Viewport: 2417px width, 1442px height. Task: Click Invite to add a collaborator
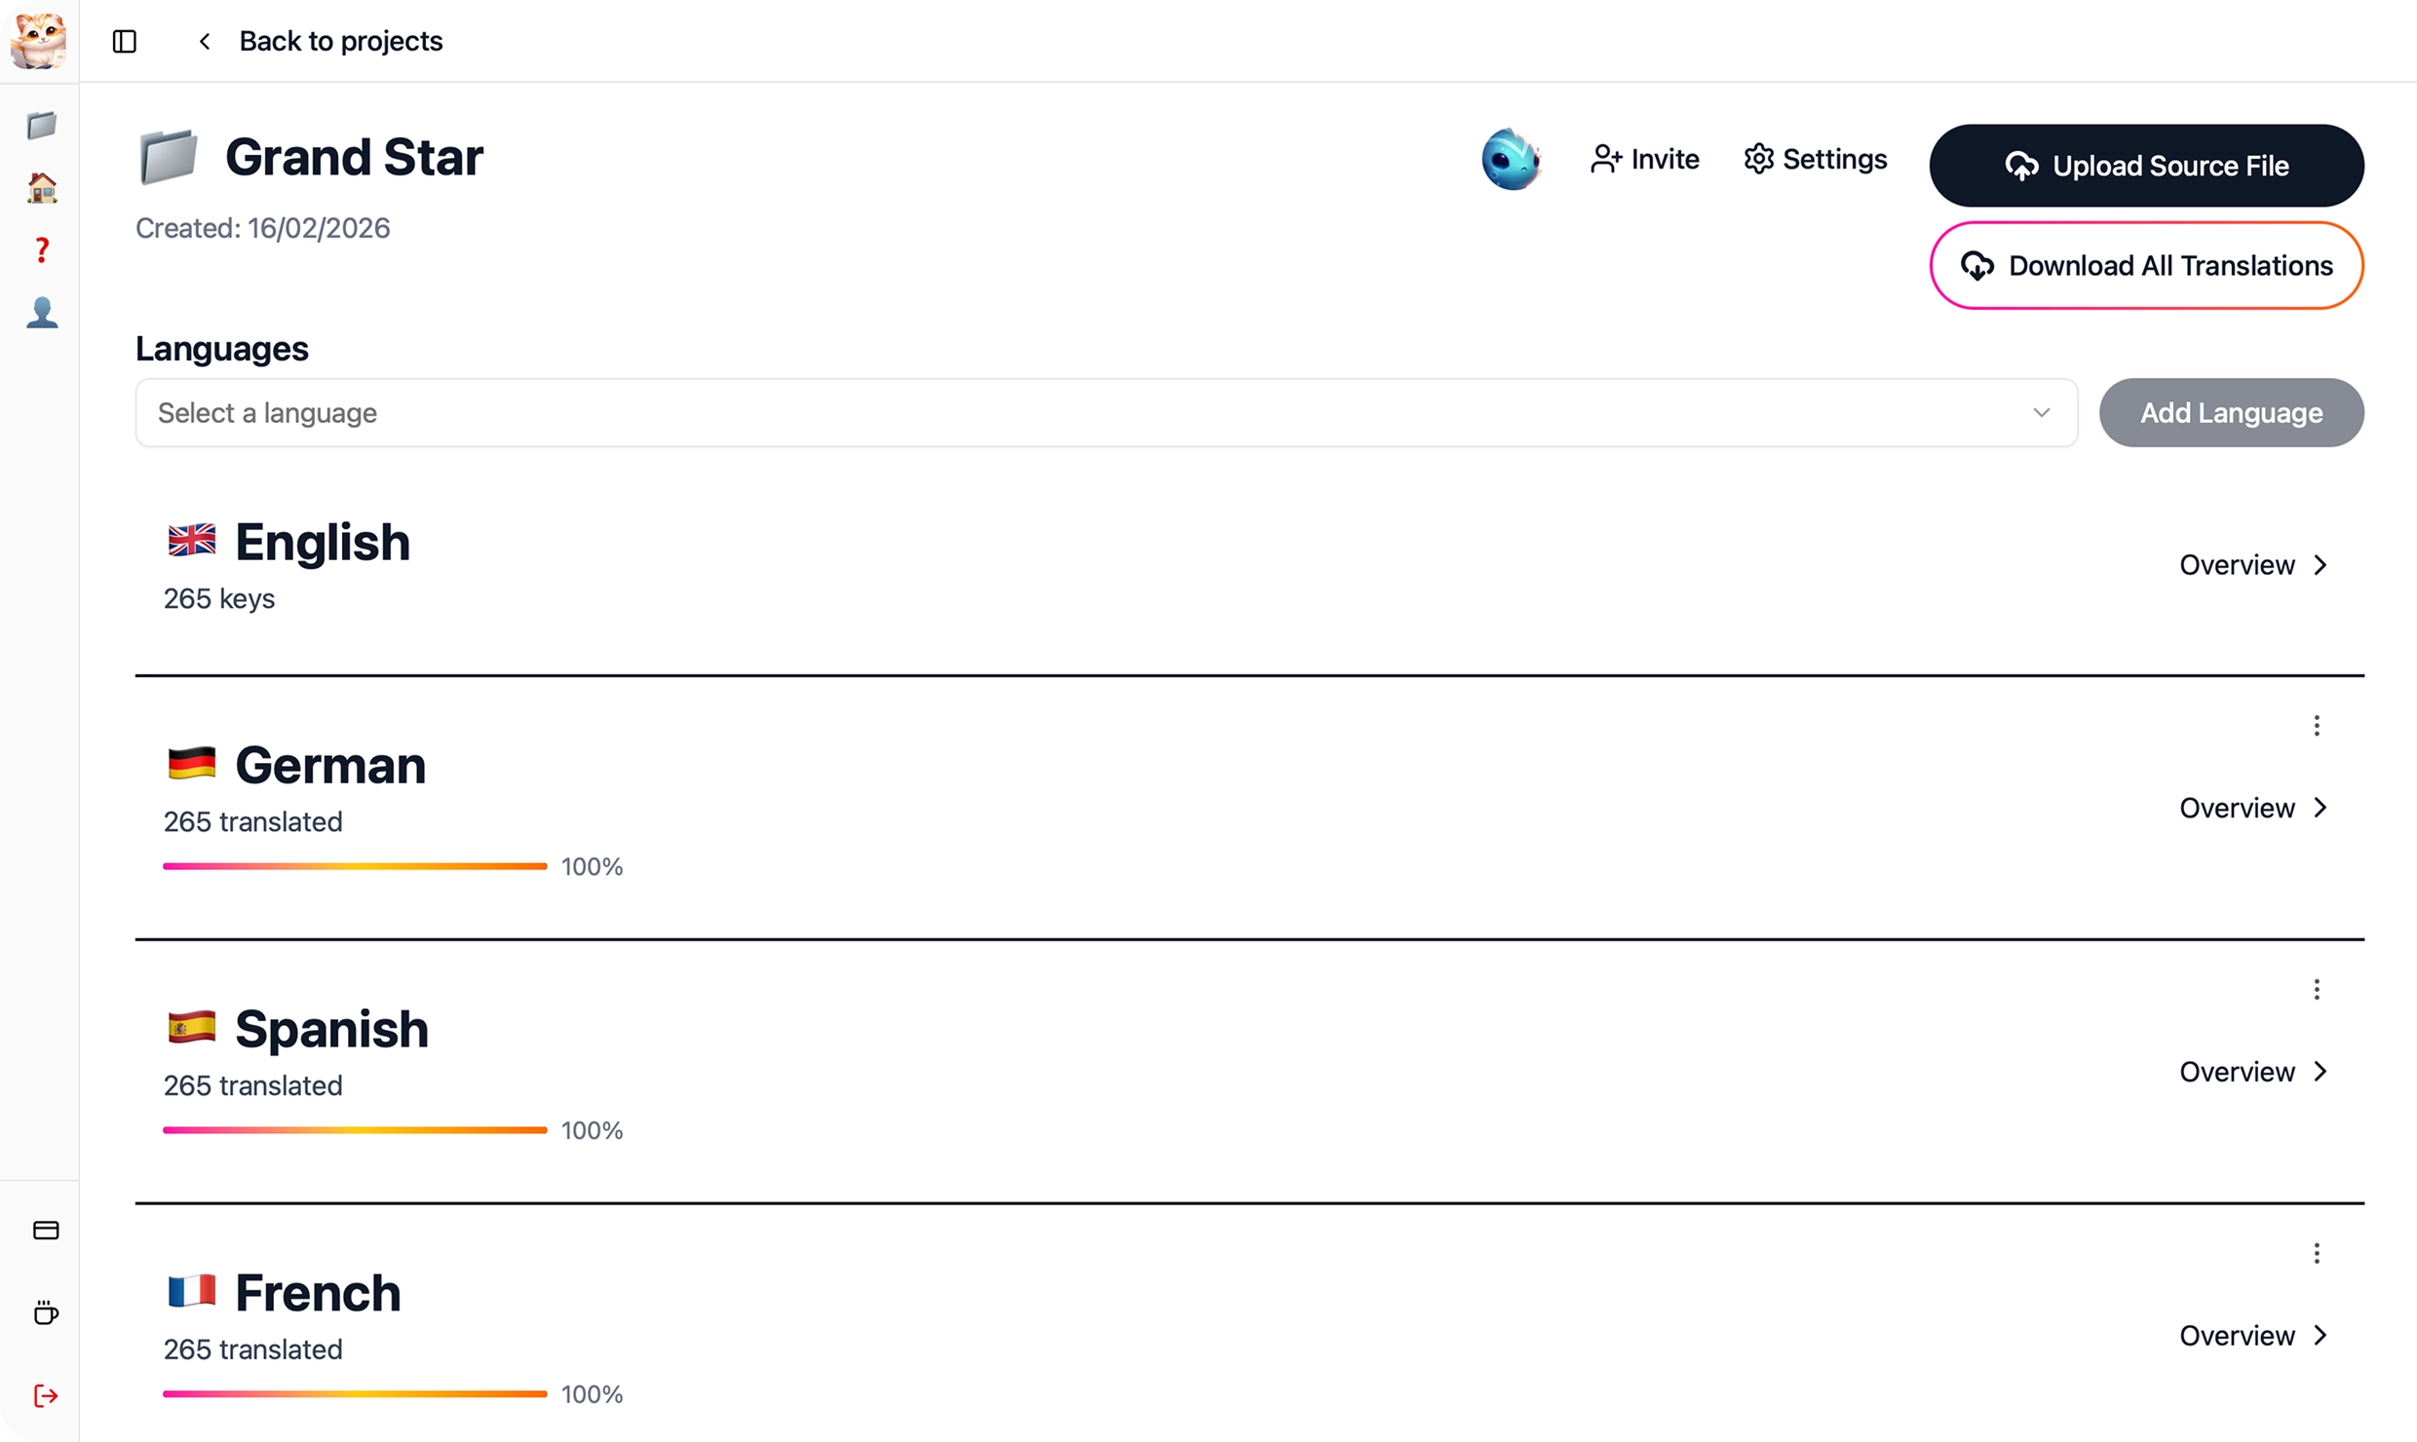1644,159
